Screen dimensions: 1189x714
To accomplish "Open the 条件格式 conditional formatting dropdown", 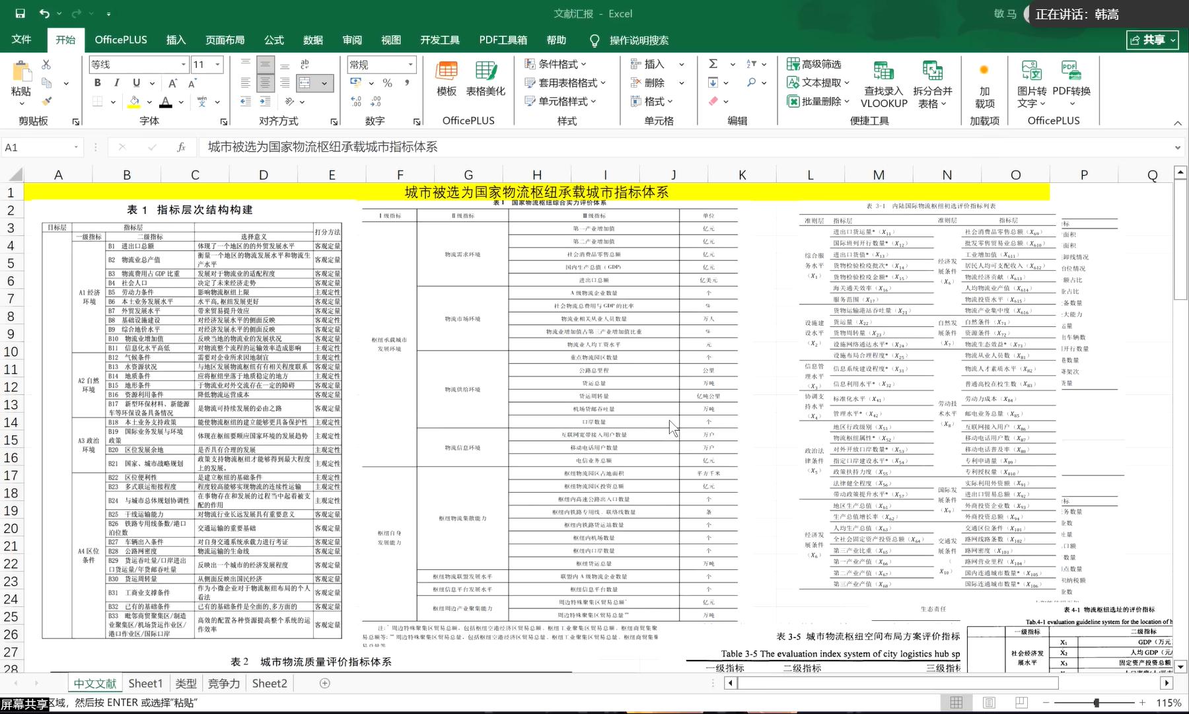I will click(x=556, y=64).
